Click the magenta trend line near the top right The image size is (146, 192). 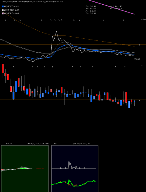point(111,7)
